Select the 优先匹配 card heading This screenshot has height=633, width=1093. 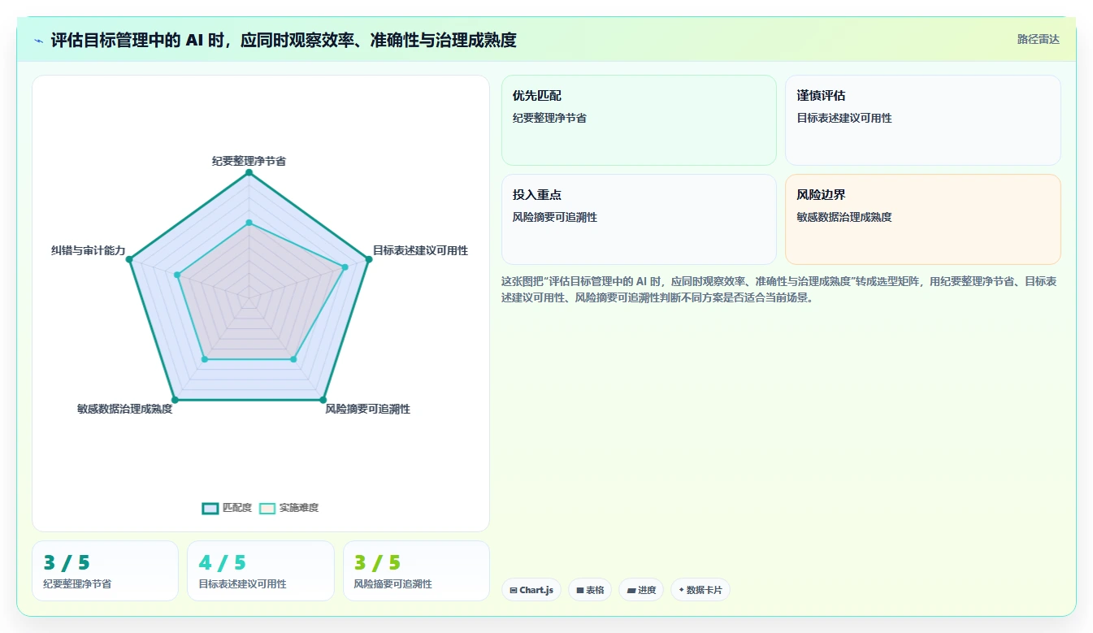coord(536,96)
